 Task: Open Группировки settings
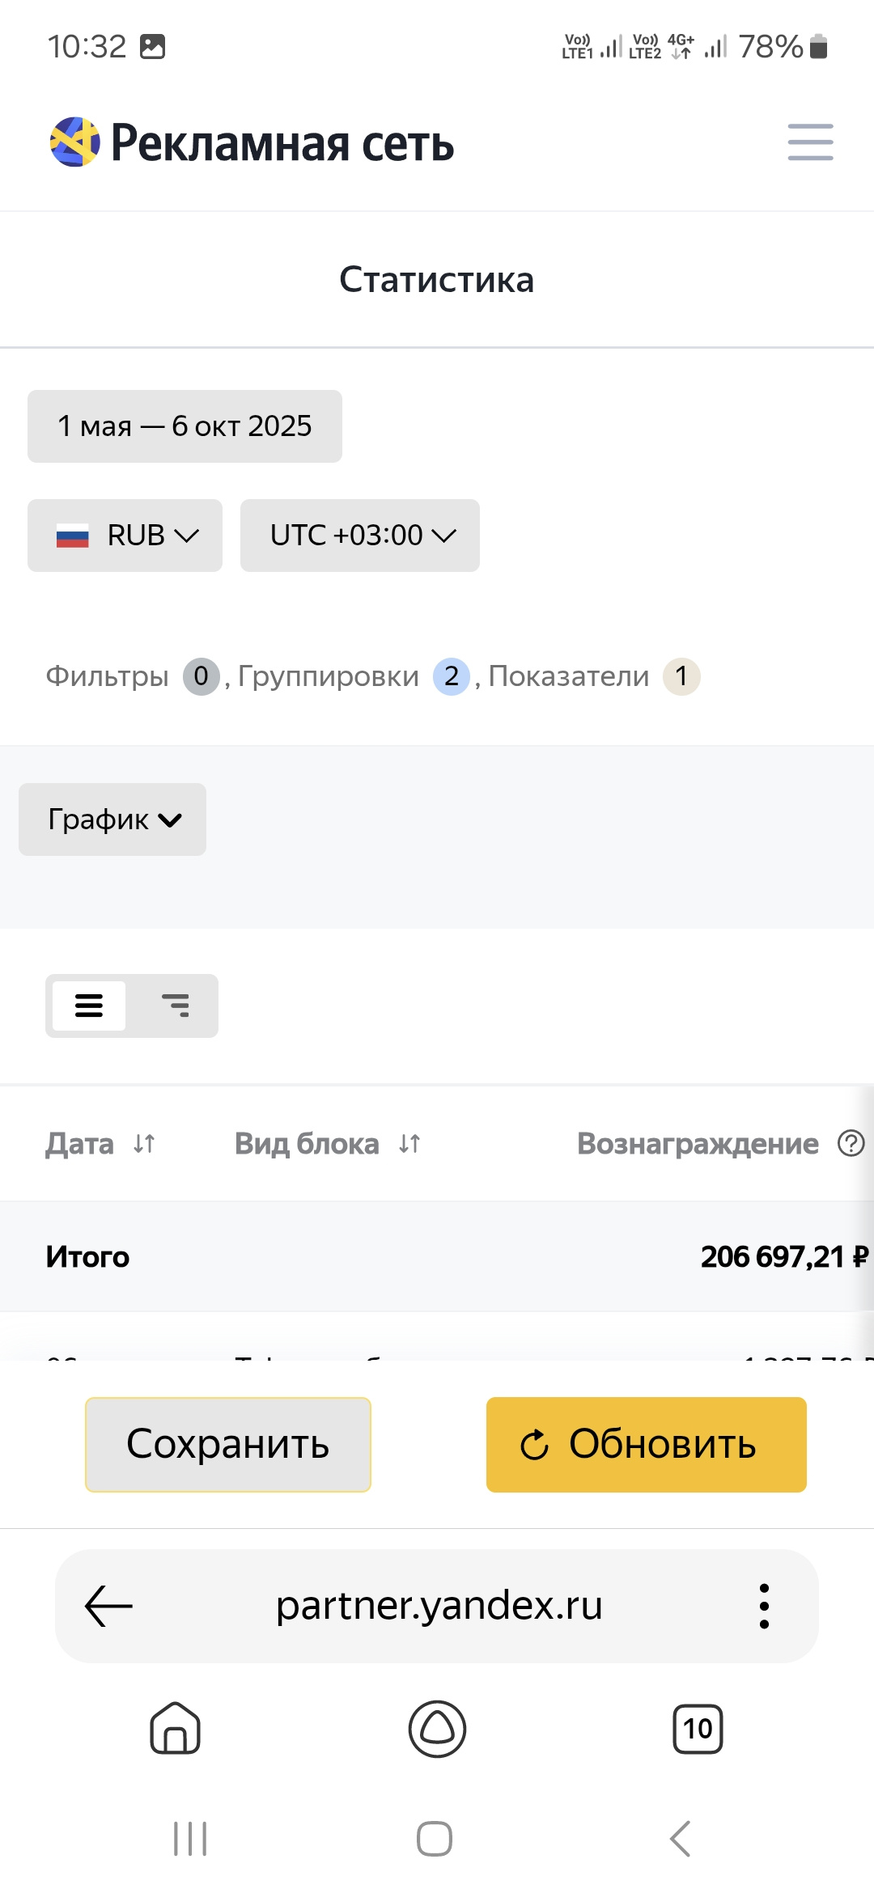coord(329,676)
